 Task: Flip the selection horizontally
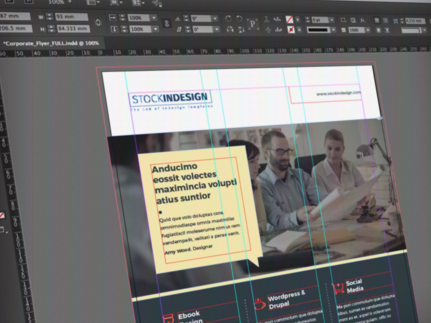coord(230,29)
